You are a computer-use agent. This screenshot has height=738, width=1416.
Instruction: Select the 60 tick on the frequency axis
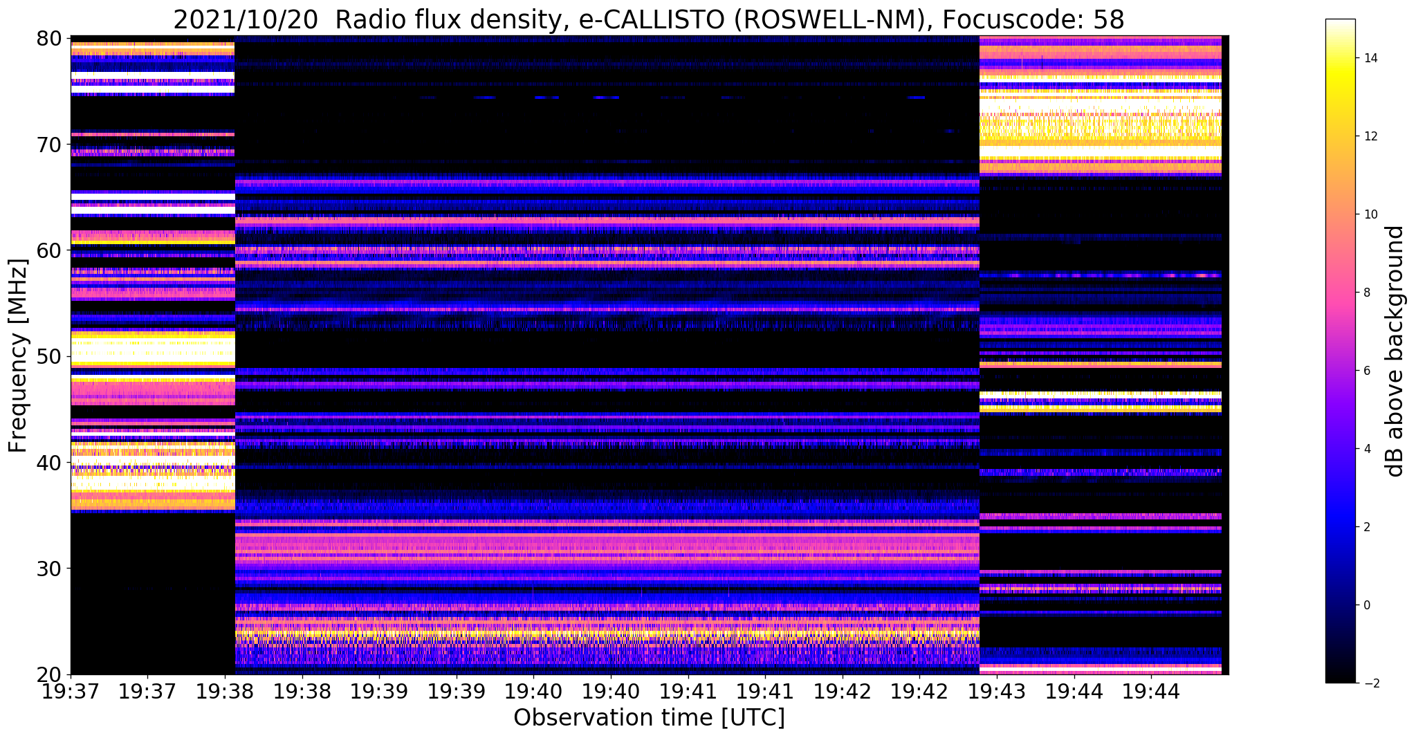48,250
